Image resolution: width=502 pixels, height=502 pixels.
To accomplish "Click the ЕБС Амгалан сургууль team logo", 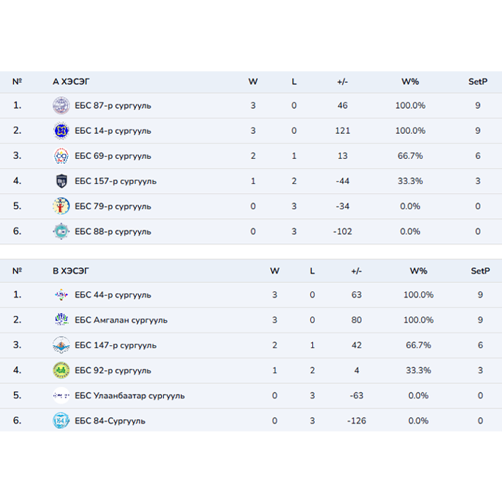I will tap(61, 320).
